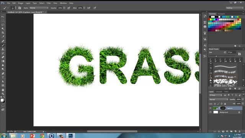Switch to the Paths tab
This screenshot has height=138, width=245.
226,92
